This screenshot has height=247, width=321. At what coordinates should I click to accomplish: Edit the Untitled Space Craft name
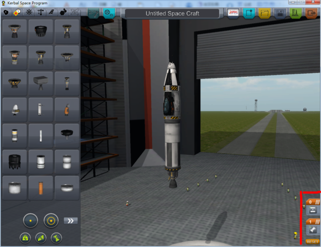172,13
